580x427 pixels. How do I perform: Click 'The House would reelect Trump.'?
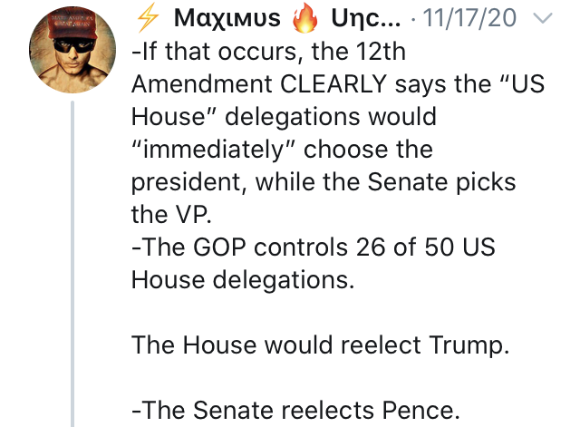click(320, 345)
